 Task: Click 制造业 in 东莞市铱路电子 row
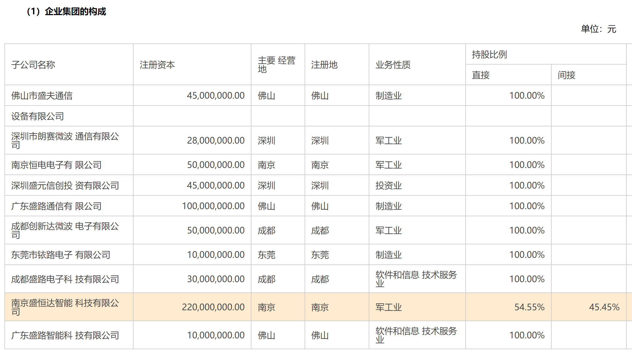(x=389, y=255)
